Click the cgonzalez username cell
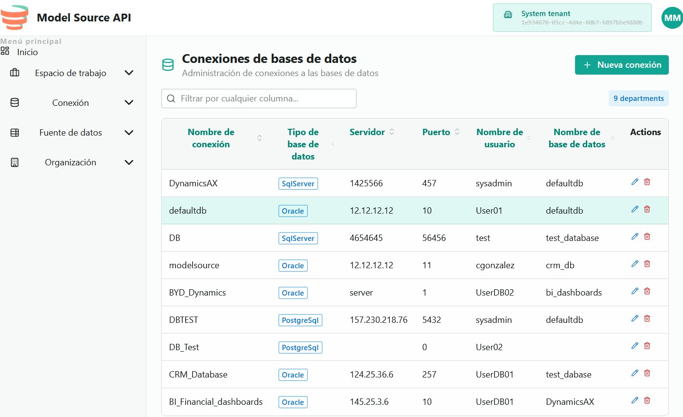 point(495,265)
